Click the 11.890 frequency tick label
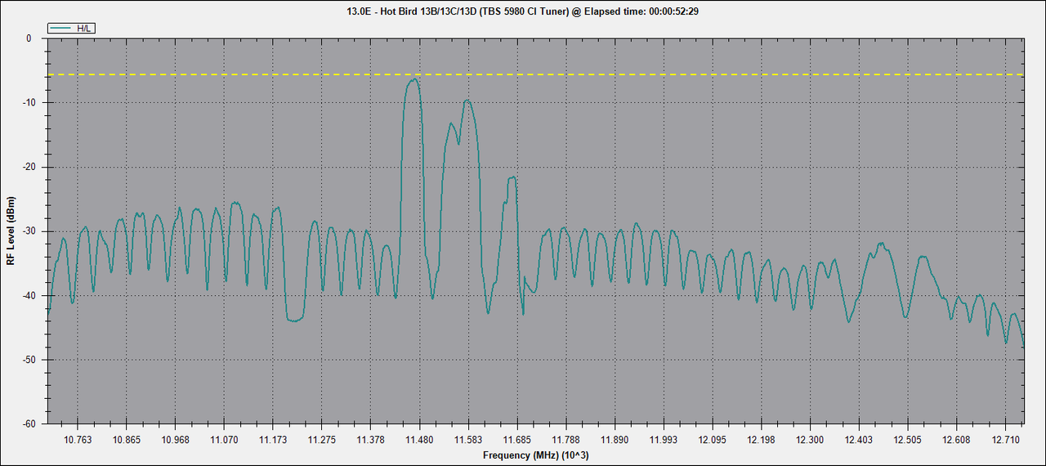This screenshot has height=466, width=1046. pyautogui.click(x=615, y=440)
